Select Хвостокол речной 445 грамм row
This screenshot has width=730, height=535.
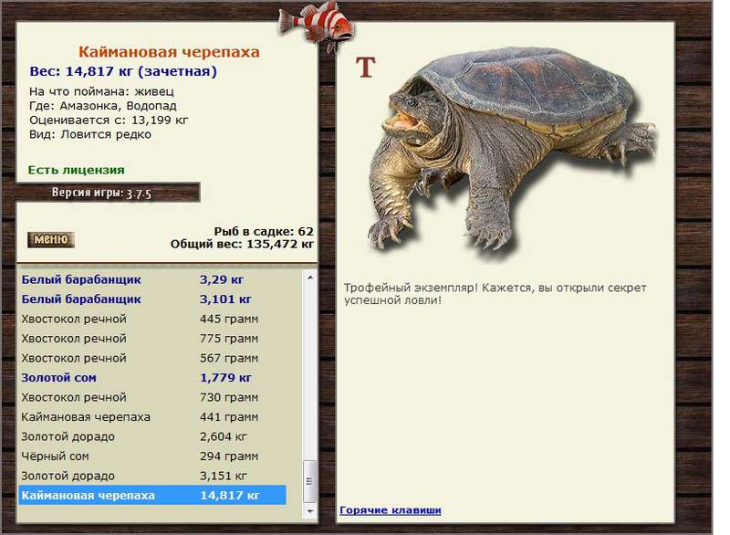[x=152, y=319]
